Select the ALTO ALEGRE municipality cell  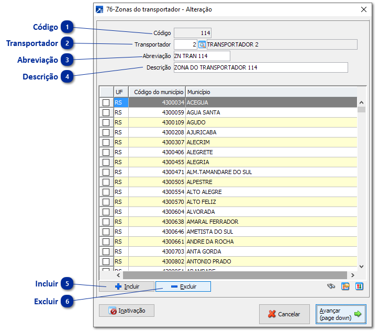coord(271,192)
